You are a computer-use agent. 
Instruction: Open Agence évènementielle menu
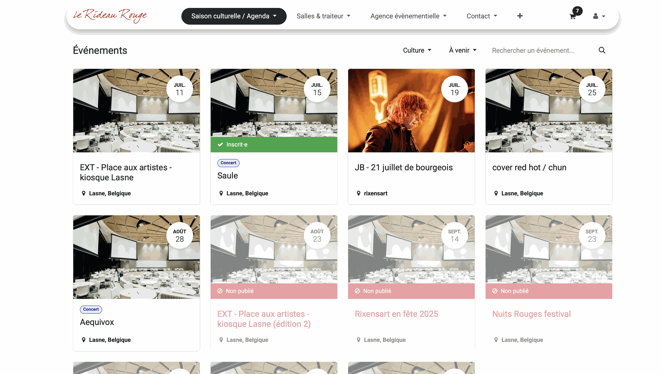click(x=408, y=16)
